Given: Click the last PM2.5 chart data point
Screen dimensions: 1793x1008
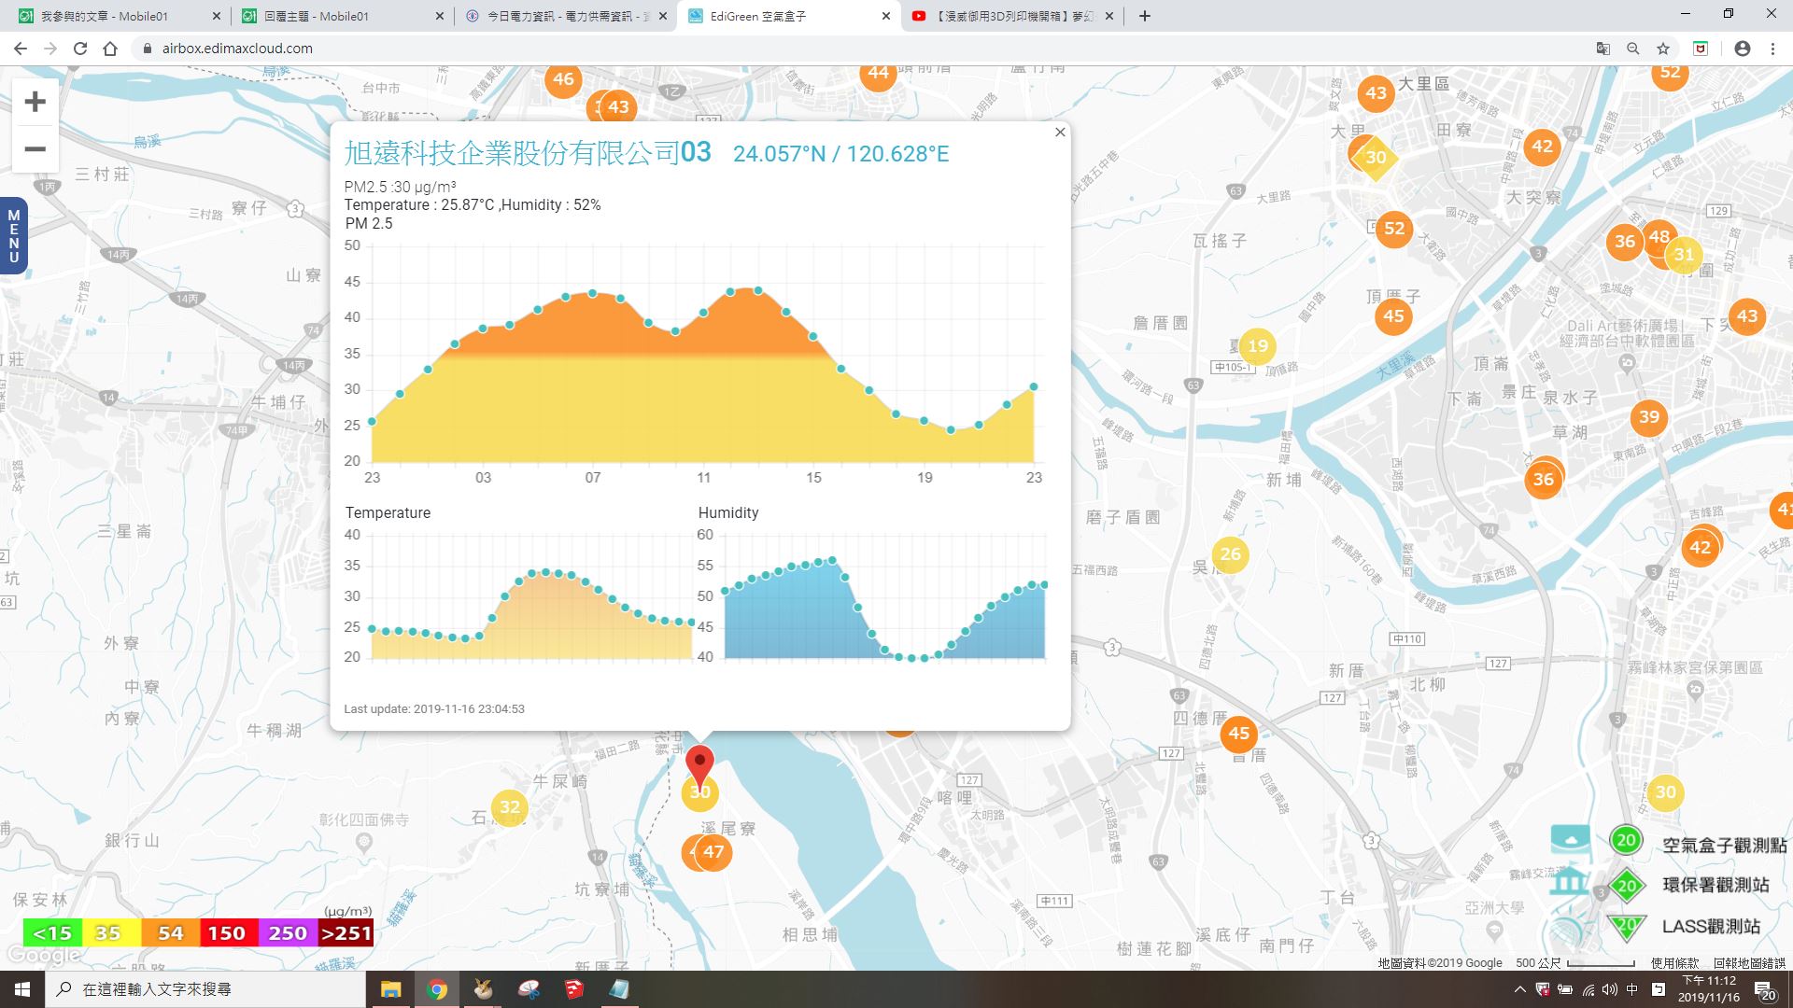Looking at the screenshot, I should click(x=1034, y=386).
